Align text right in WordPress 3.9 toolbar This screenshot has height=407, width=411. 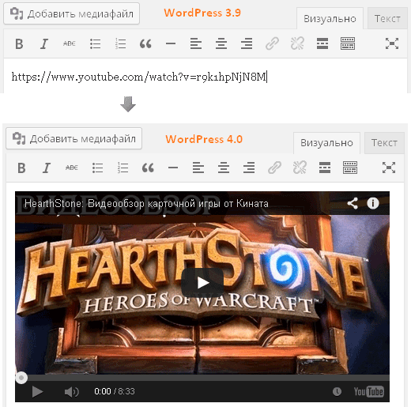coord(247,43)
